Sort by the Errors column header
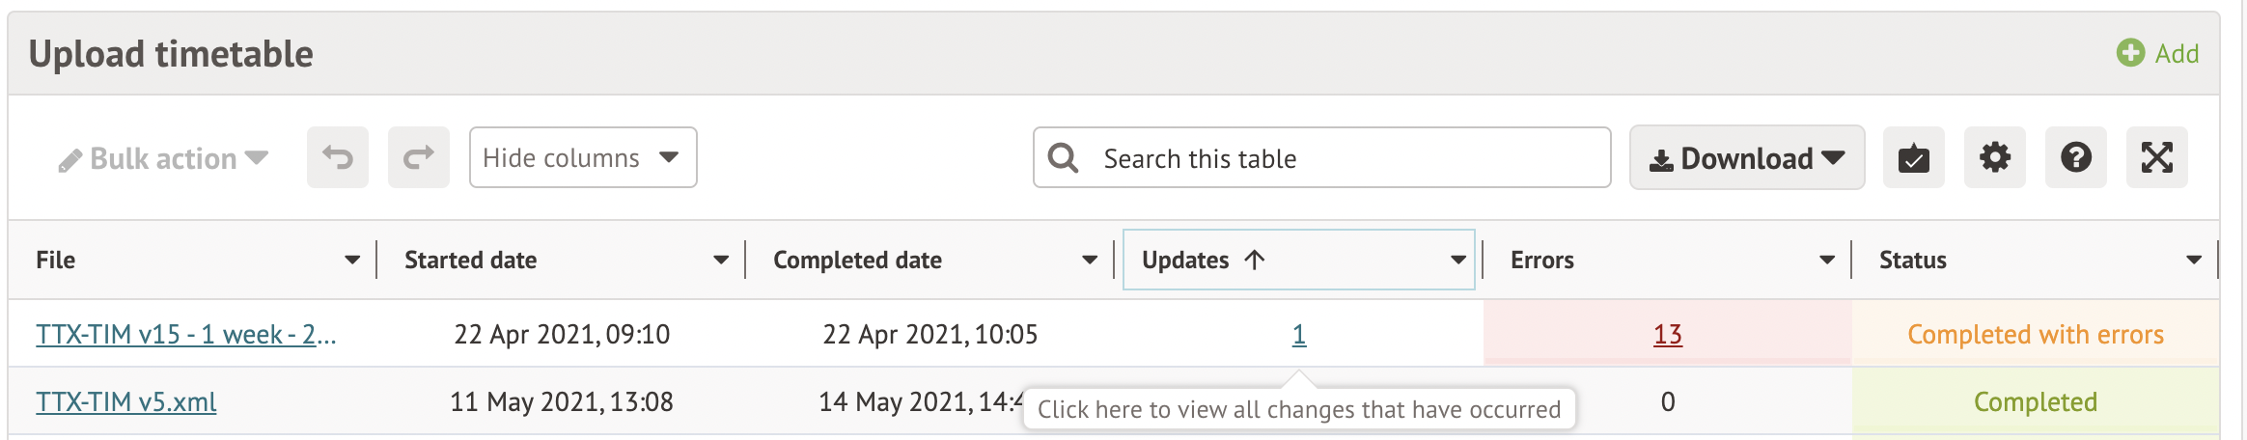The width and height of the screenshot is (2247, 440). (x=1542, y=260)
